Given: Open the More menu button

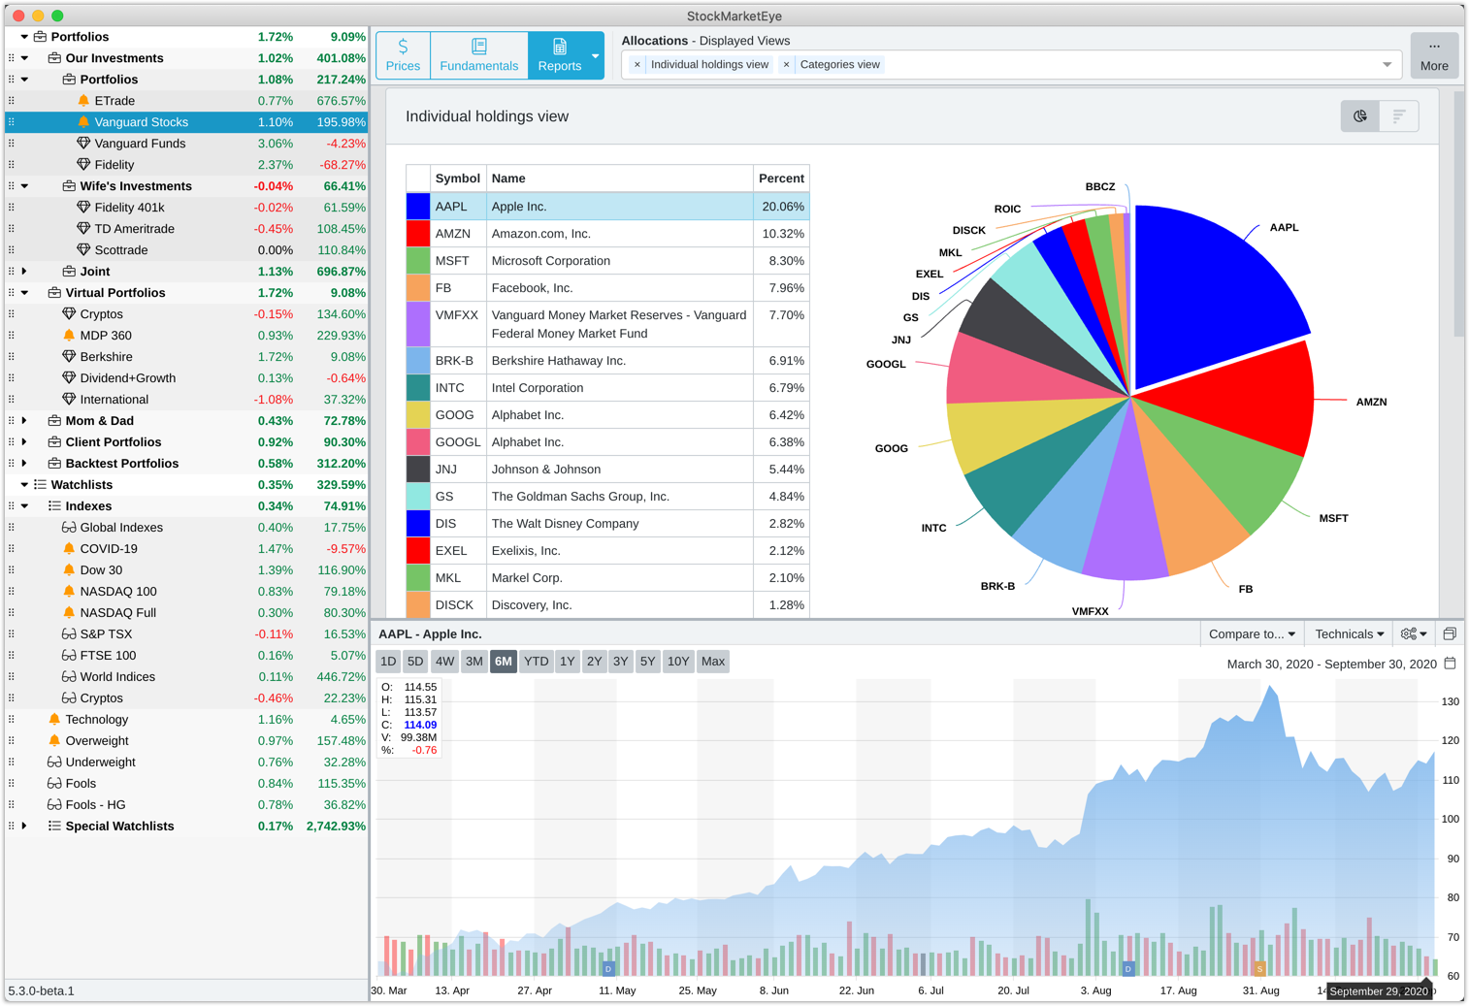Looking at the screenshot, I should (1434, 55).
